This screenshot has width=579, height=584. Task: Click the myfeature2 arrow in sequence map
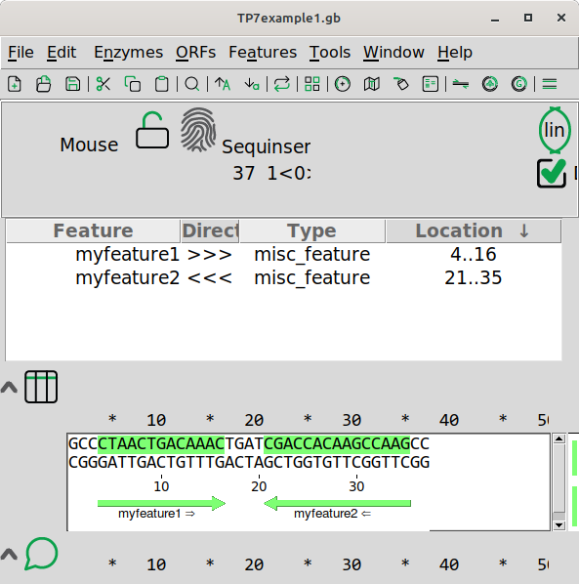338,504
